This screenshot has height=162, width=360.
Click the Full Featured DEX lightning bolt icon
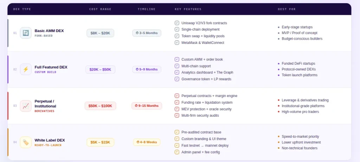(26, 69)
